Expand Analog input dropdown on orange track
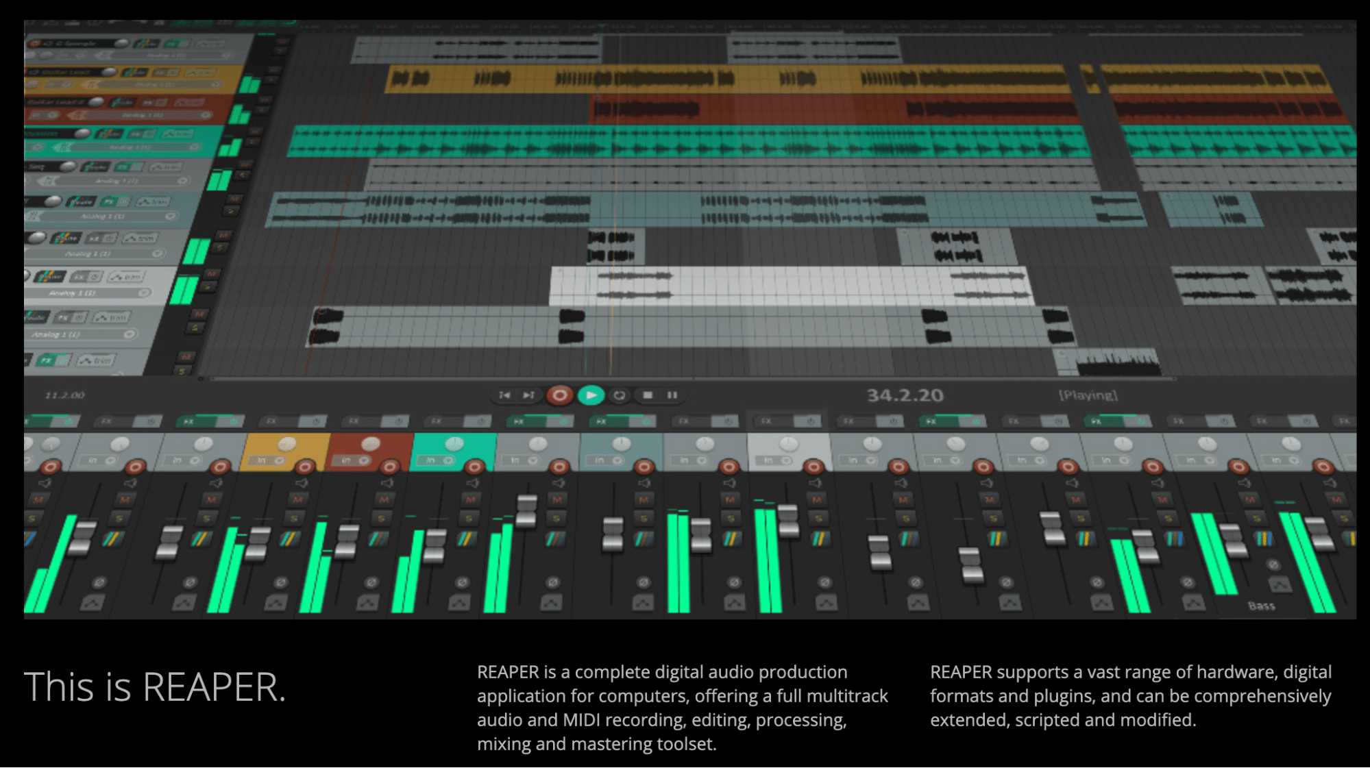 216,84
